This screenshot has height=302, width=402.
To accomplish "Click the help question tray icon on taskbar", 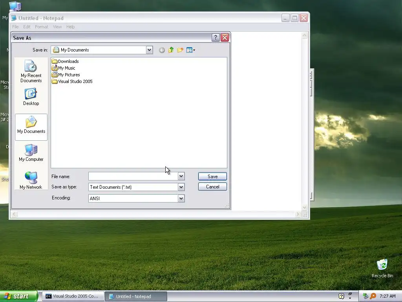I will (x=341, y=296).
